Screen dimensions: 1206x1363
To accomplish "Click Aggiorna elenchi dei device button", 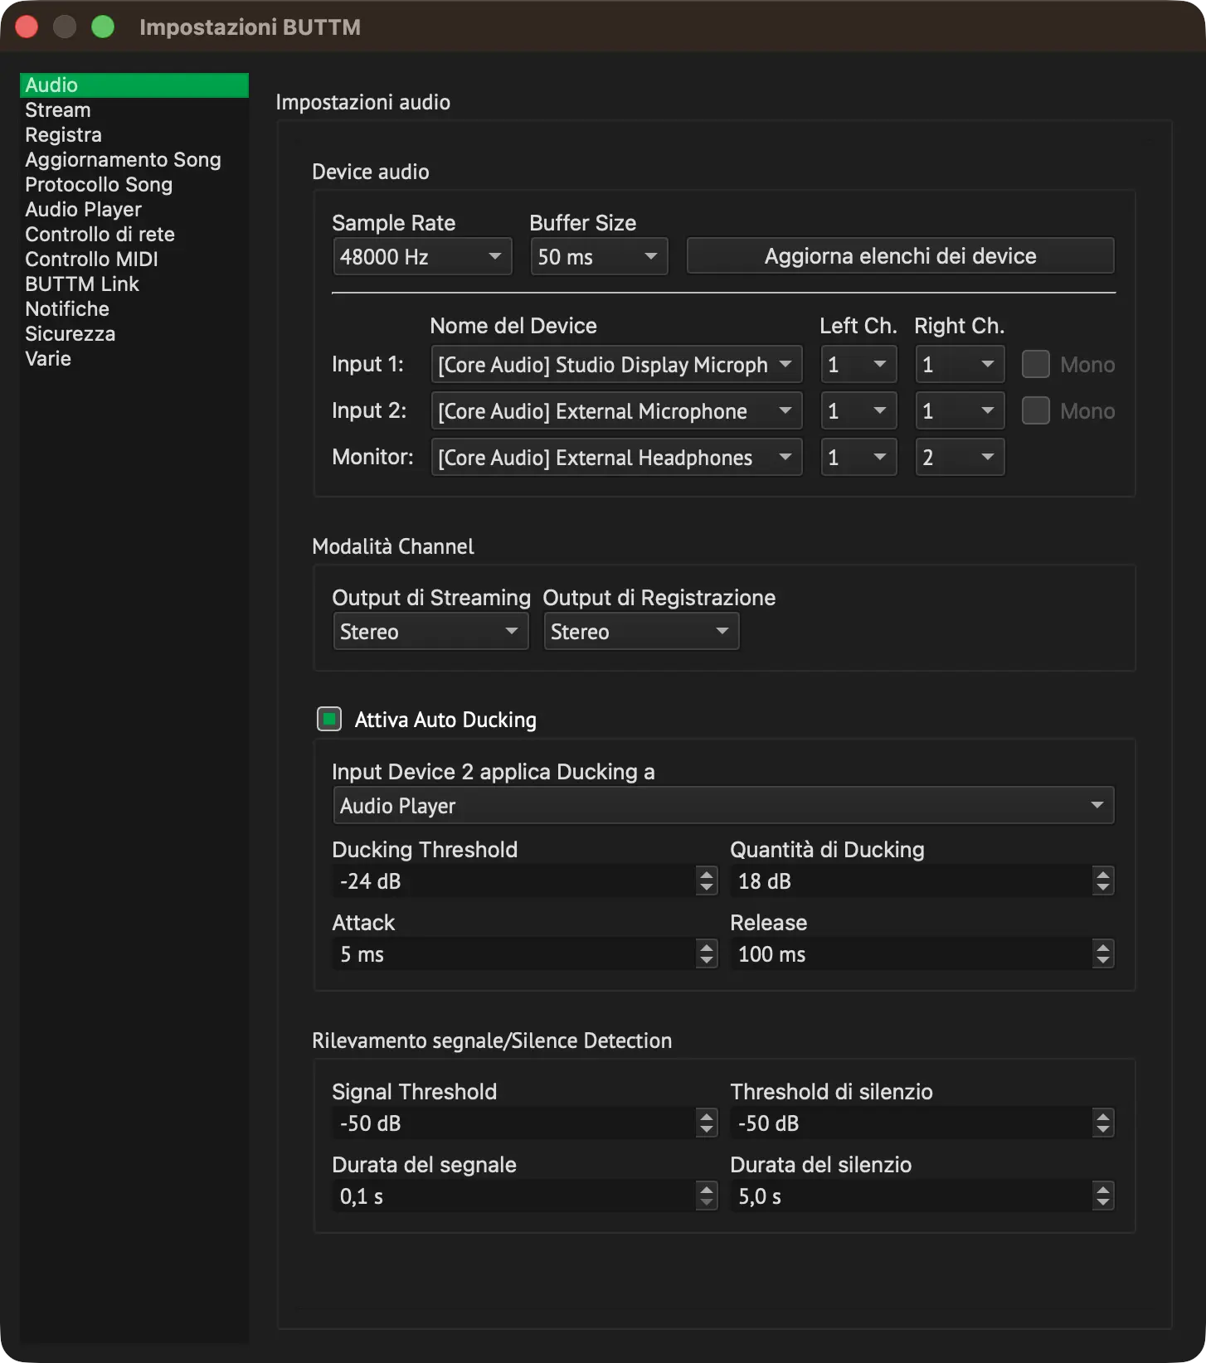I will [x=900, y=256].
